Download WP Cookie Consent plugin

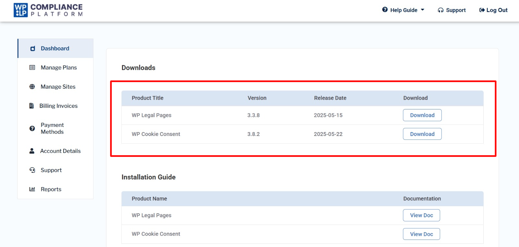422,134
